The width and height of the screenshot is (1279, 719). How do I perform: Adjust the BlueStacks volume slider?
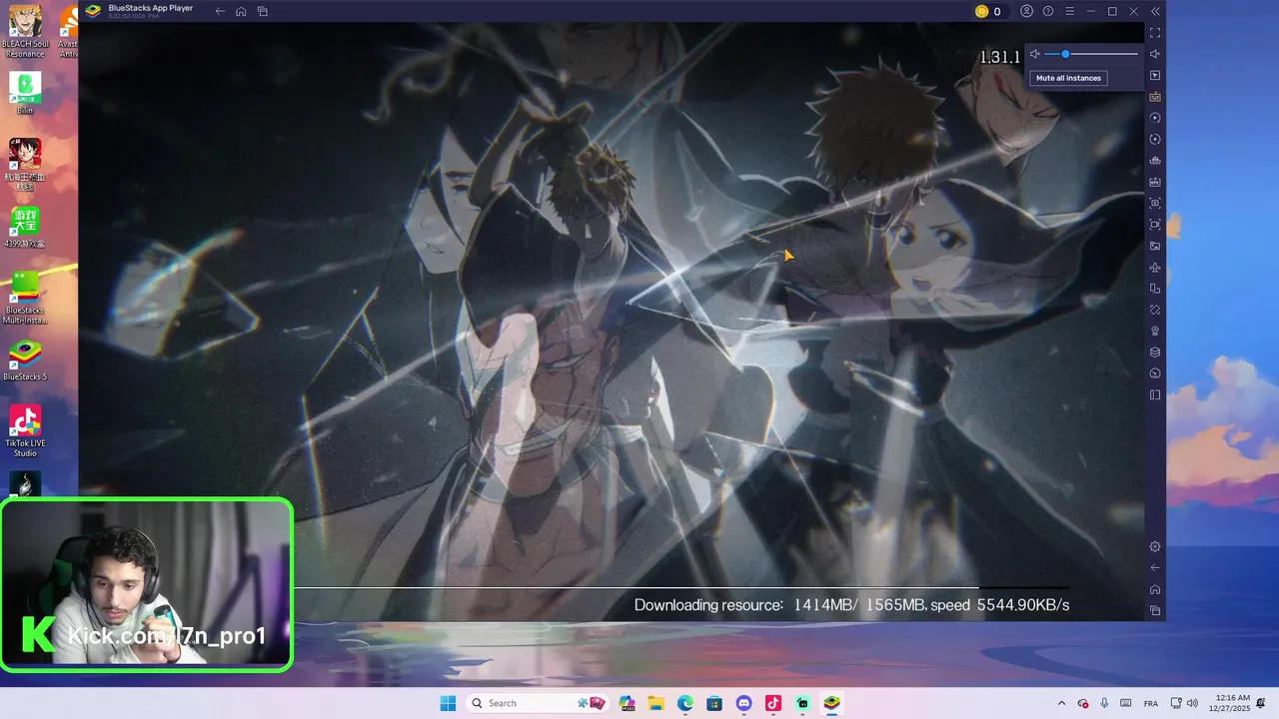coord(1091,54)
